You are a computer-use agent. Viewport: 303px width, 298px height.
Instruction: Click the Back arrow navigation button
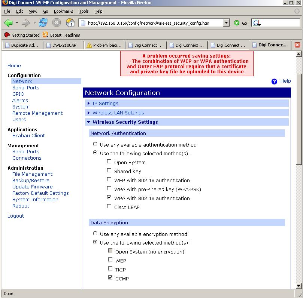[8, 23]
